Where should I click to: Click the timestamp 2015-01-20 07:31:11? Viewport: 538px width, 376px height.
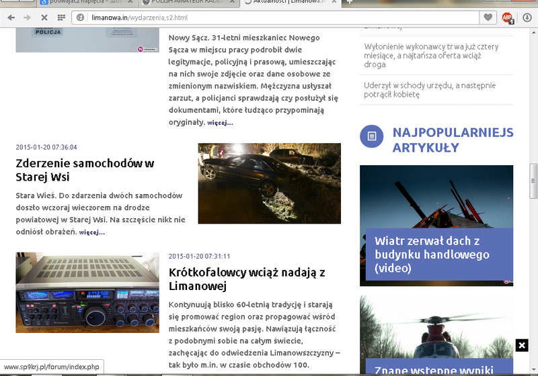(199, 256)
